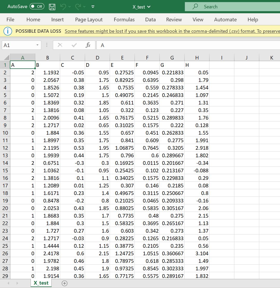Click the Enter checkmark in the formula bar
The height and width of the screenshot is (288, 280).
(x=74, y=45)
